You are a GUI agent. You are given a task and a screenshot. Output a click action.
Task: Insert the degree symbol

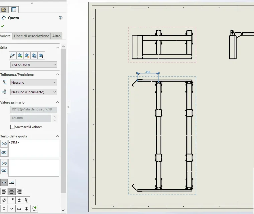(12, 200)
